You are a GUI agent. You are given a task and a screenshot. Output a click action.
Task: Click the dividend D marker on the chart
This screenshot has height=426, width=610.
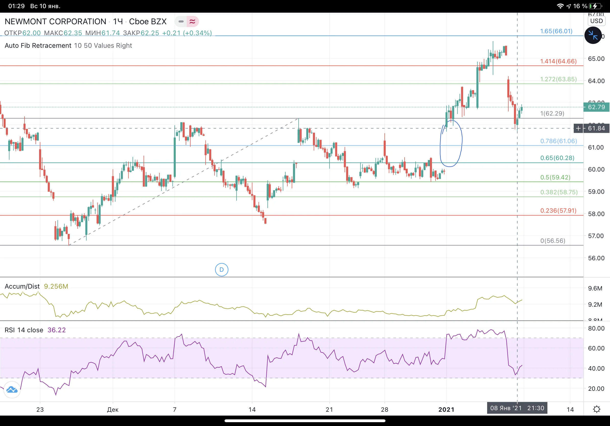[x=221, y=270]
